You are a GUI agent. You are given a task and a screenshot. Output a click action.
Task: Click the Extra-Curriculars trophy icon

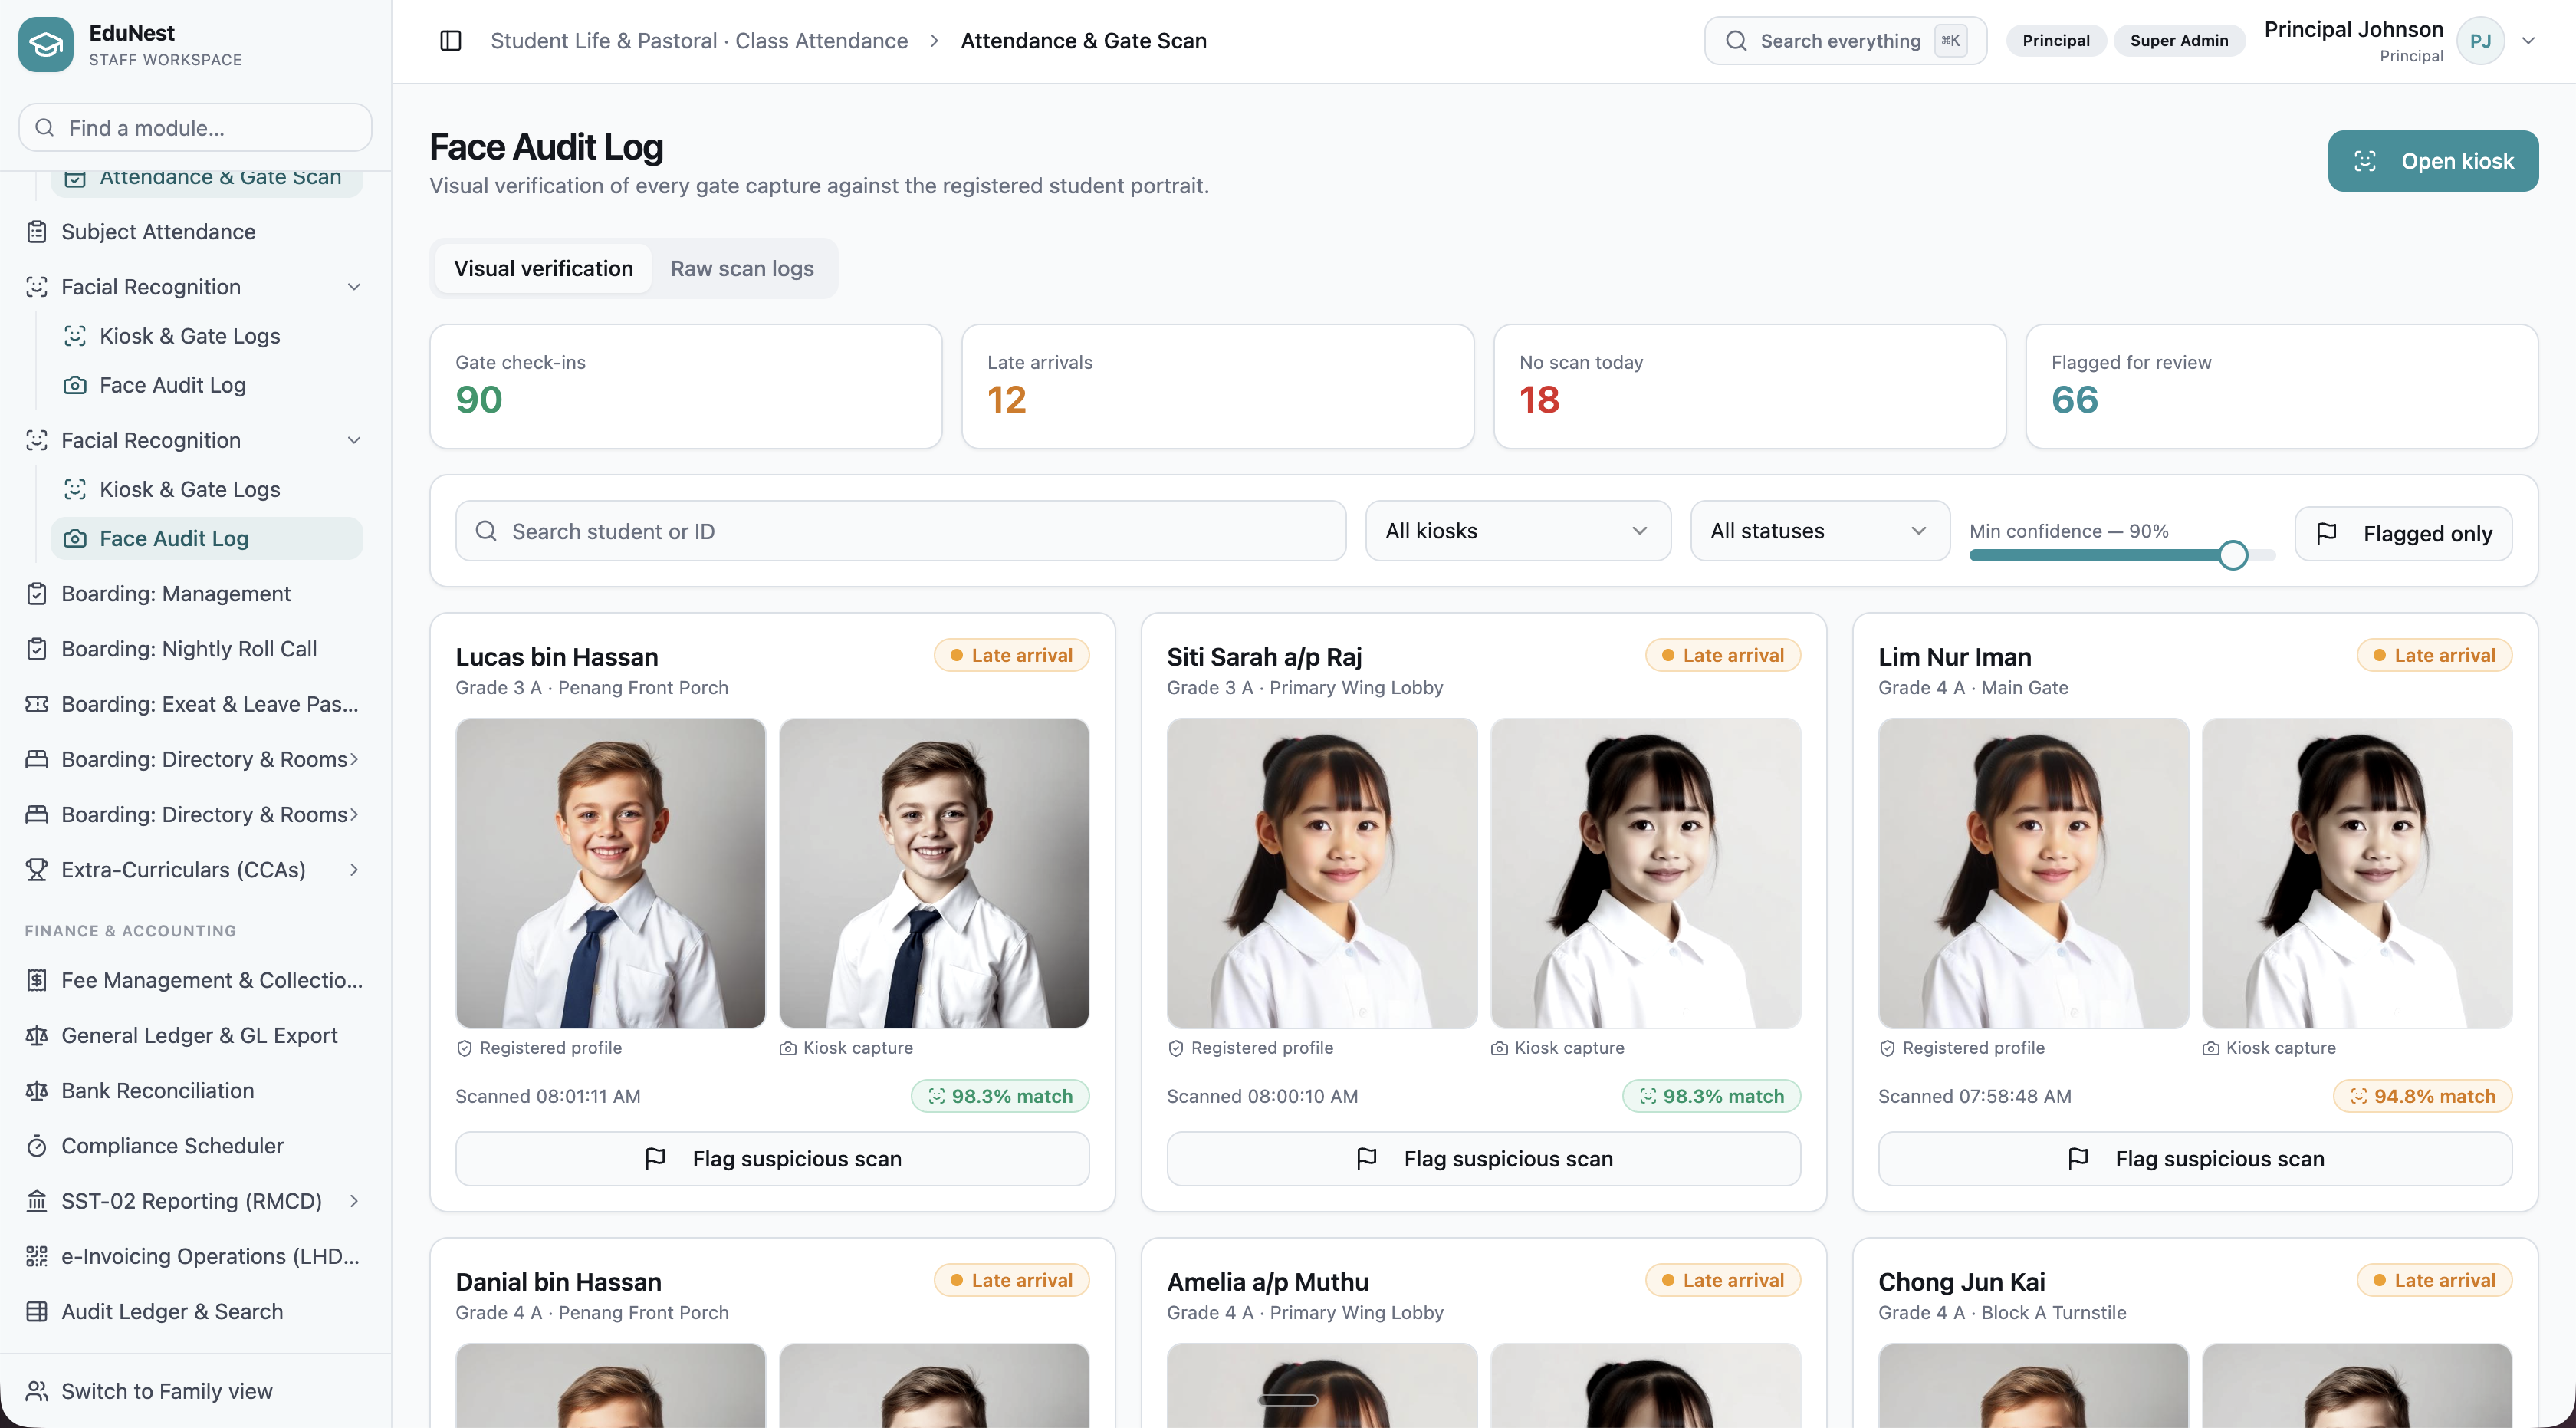click(x=37, y=870)
